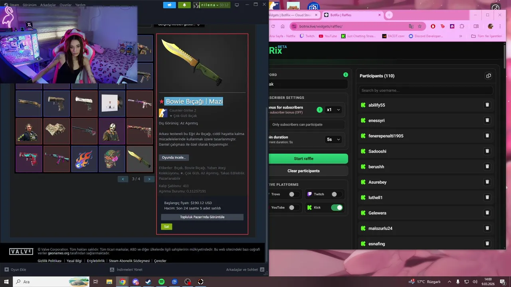Toggle the Twitch platform switch
Screen dimensions: 511x287
pyautogui.click(x=337, y=194)
